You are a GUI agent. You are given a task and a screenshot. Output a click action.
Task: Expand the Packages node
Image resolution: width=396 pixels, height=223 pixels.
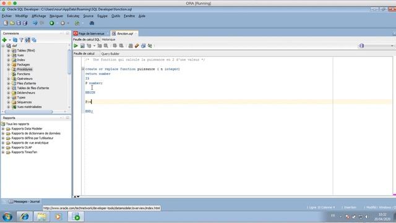[9, 64]
